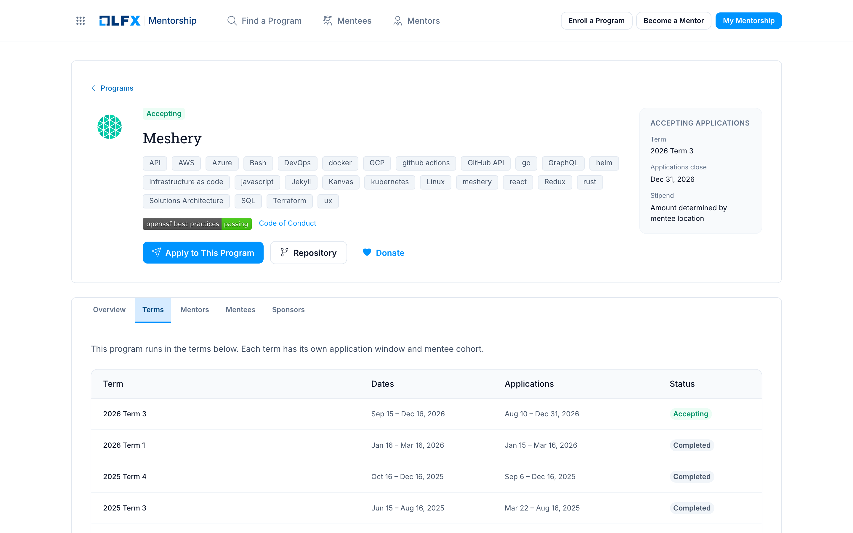The image size is (853, 533).
Task: Click the github actions tag
Action: (x=426, y=163)
